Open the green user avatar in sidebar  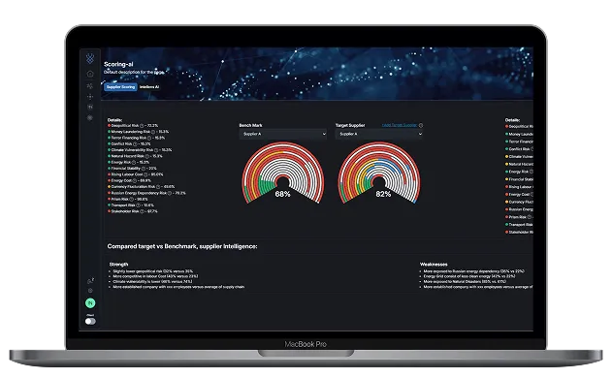click(90, 302)
